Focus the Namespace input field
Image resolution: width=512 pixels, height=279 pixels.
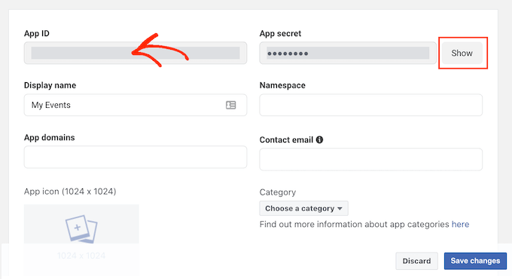click(x=371, y=105)
